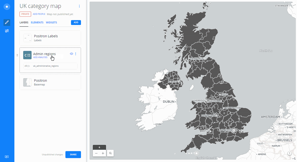The image size is (297, 162).
Task: Zoom in using the plus control
Action: tap(103, 153)
